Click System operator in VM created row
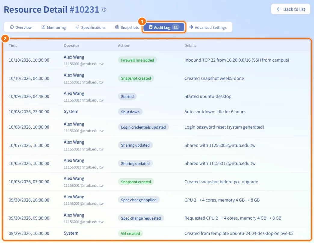314x243 pixels. (71, 233)
